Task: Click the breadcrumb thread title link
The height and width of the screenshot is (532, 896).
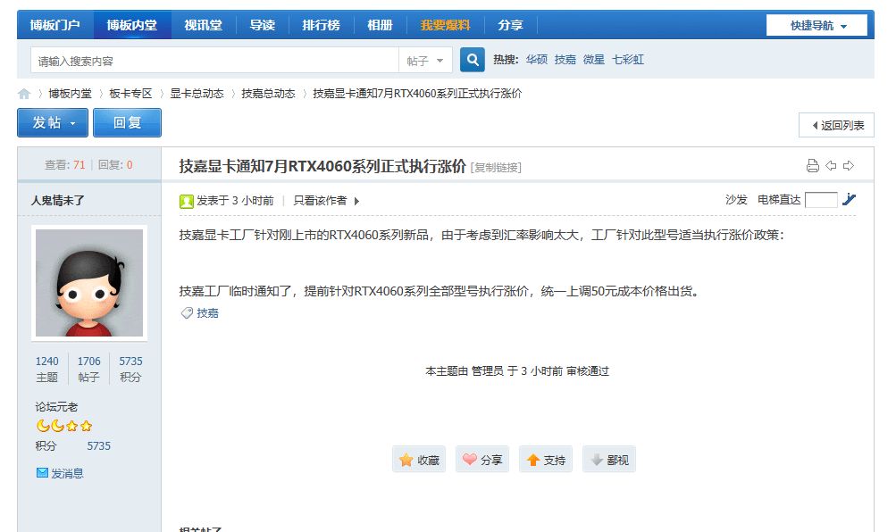Action: [x=418, y=94]
